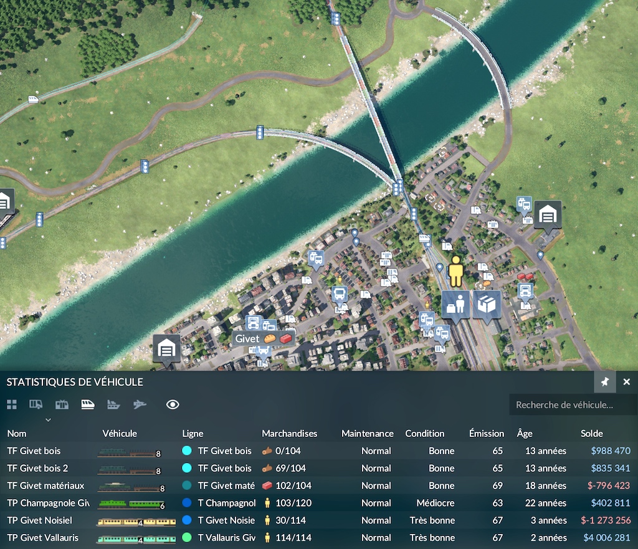
Task: Show all vehicle types grid filter
Action: point(12,404)
